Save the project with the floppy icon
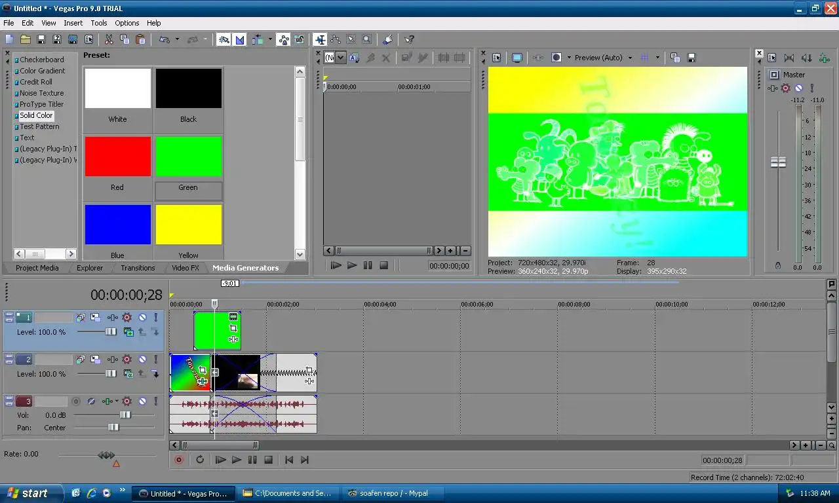Screen dimensions: 839x503 point(41,39)
